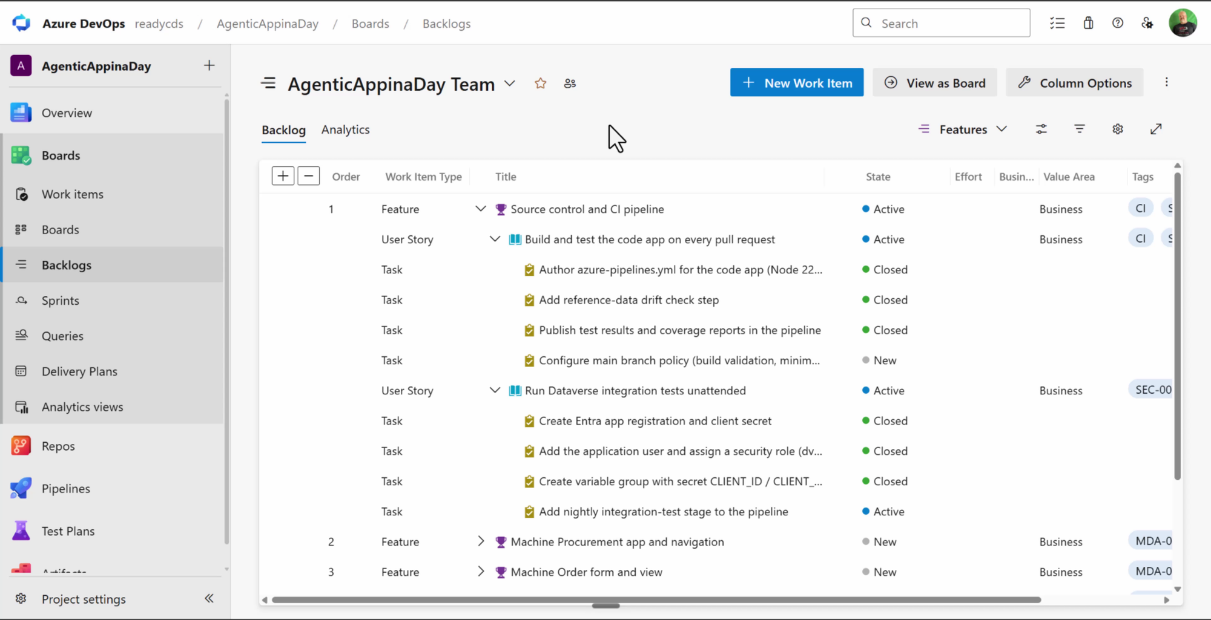
Task: Collapse Build and test the code app story
Action: (495, 239)
